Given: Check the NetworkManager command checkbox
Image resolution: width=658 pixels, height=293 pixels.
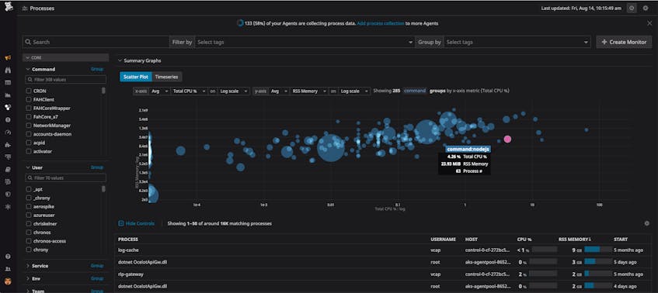Looking at the screenshot, I should coord(29,125).
